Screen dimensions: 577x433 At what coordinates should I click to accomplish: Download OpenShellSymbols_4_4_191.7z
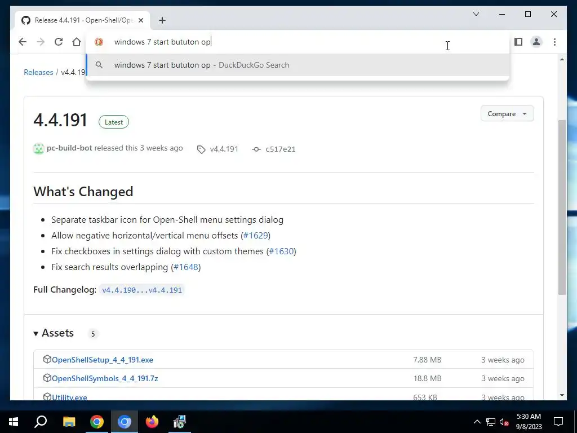point(105,378)
